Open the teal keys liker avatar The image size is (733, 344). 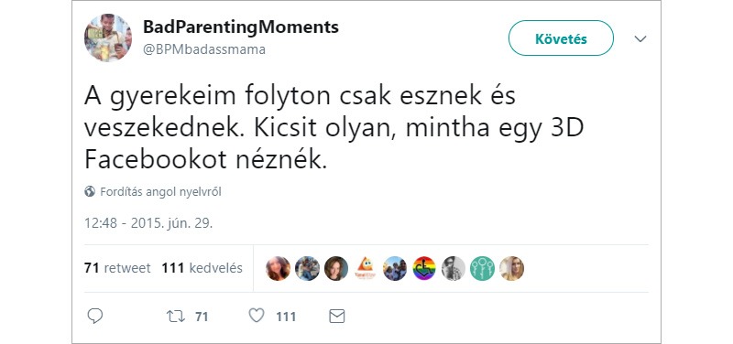[482, 268]
